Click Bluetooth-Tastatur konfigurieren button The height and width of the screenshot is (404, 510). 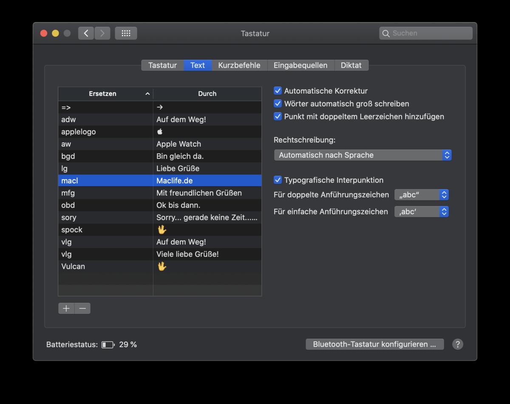(x=374, y=344)
